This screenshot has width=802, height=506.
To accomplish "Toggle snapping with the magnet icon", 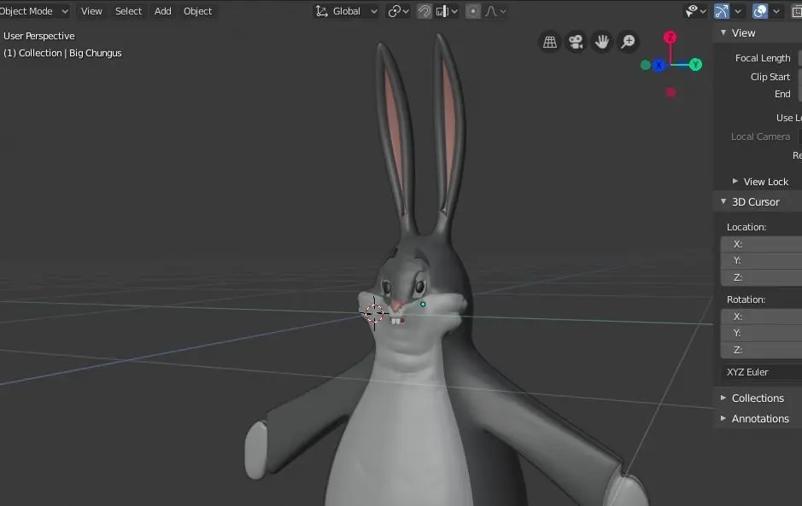I will 424,11.
